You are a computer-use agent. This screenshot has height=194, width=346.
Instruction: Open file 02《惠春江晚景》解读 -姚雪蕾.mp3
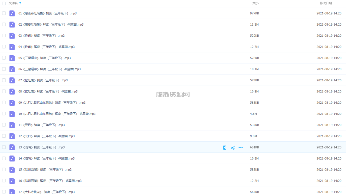point(51,25)
